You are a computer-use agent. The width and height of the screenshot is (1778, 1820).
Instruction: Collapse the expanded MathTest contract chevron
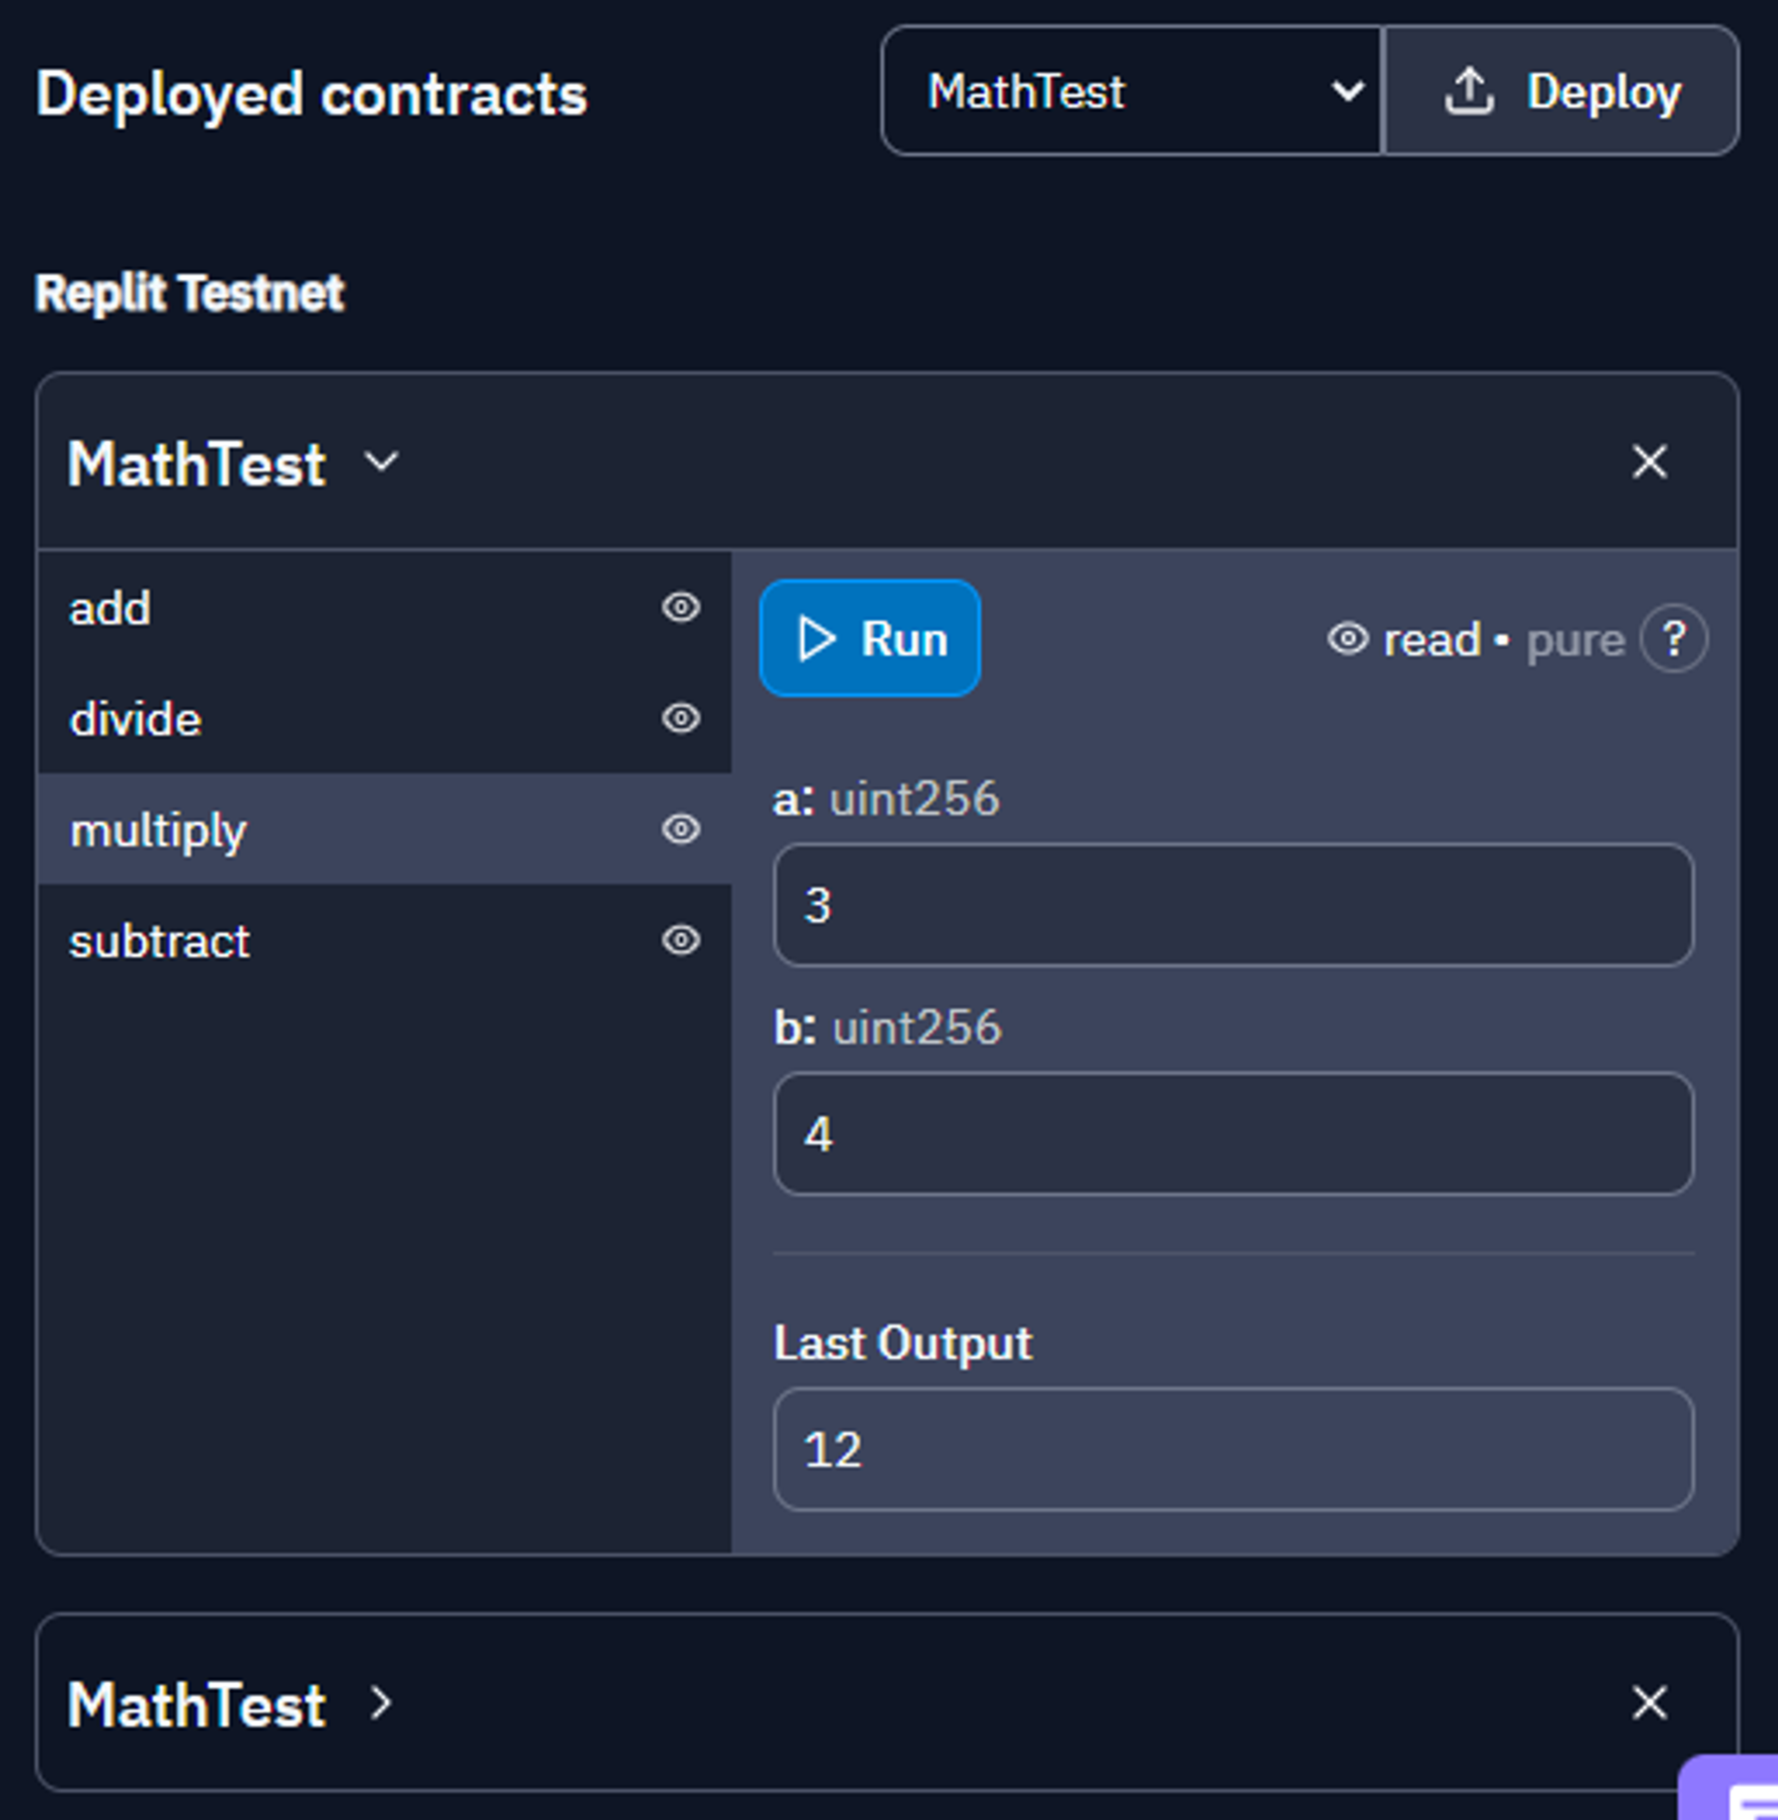tap(381, 461)
